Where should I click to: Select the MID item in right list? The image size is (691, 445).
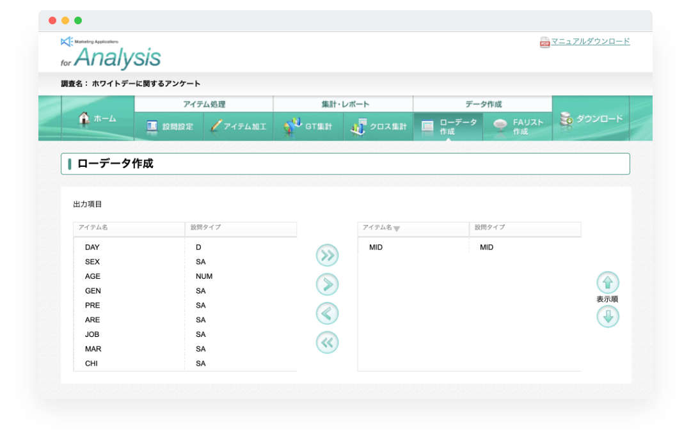376,247
